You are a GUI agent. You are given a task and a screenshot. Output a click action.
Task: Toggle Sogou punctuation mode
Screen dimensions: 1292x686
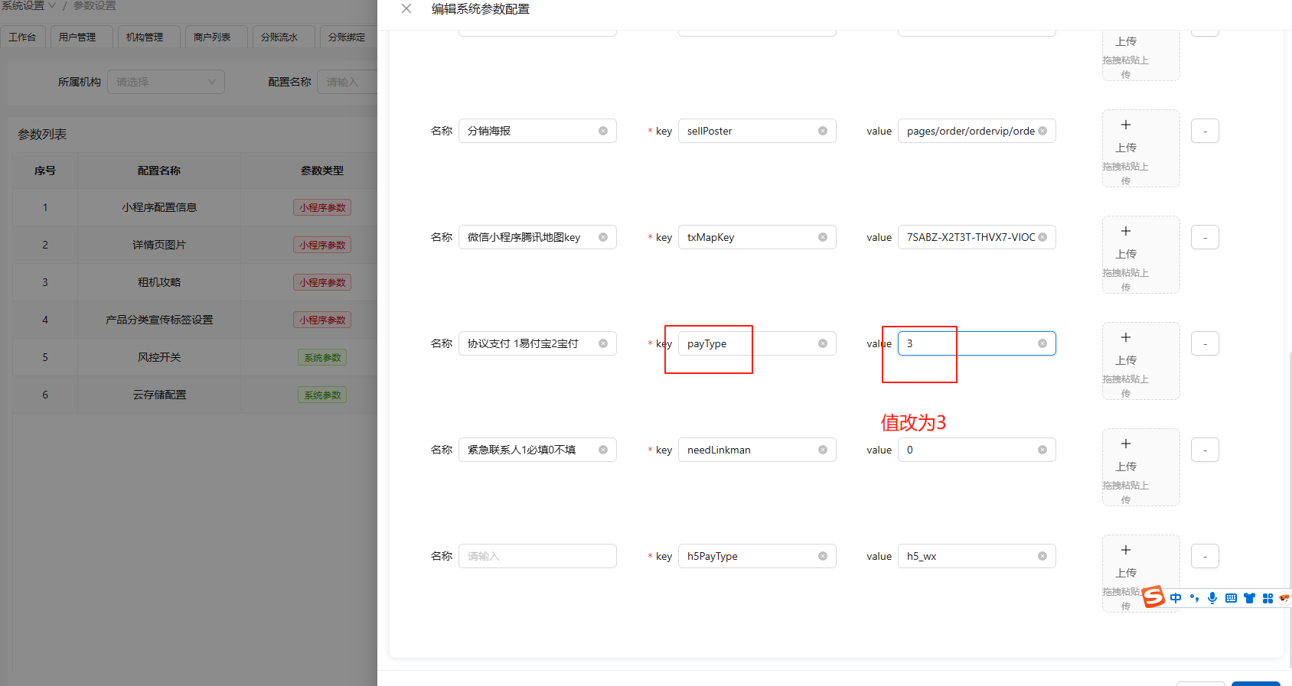point(1194,598)
